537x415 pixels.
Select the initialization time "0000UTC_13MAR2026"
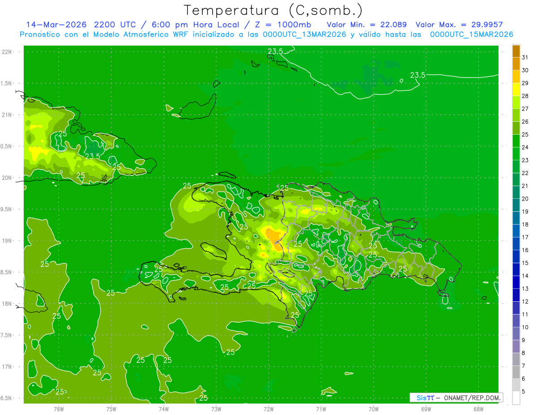[305, 34]
